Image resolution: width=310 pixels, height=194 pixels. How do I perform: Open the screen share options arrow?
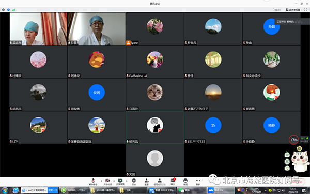point(127,181)
